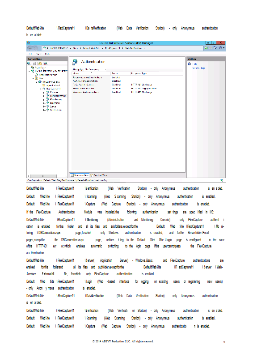Expand the Monitoring application node
Image resolution: width=253 pixels, height=358 pixels.
pyautogui.click(x=44, y=99)
